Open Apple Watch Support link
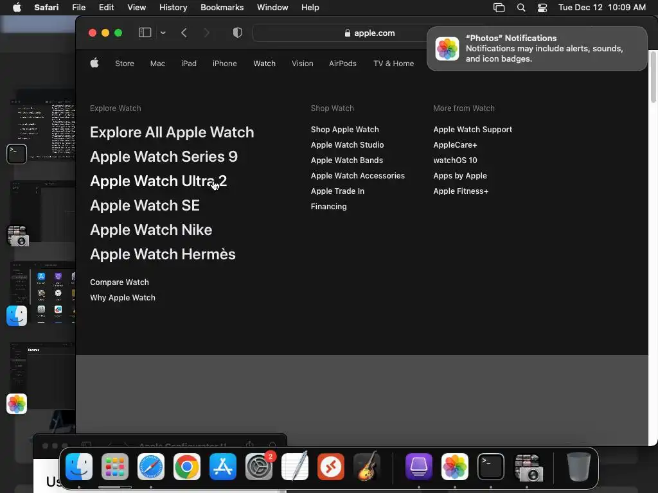Viewport: 658px width, 493px height. click(x=473, y=130)
